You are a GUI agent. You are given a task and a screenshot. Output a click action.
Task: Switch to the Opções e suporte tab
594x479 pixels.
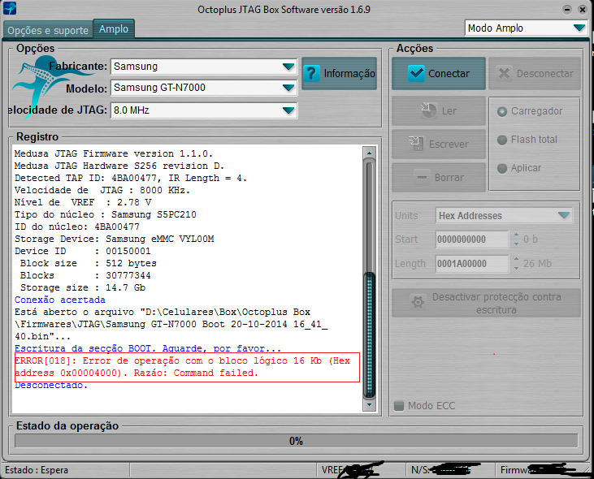click(48, 30)
